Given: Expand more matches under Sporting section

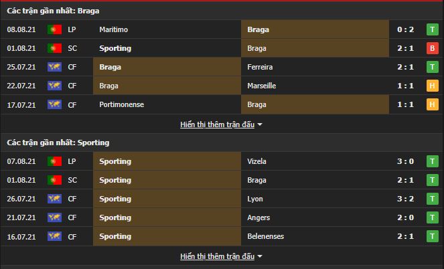Looking at the screenshot, I should (x=217, y=256).
